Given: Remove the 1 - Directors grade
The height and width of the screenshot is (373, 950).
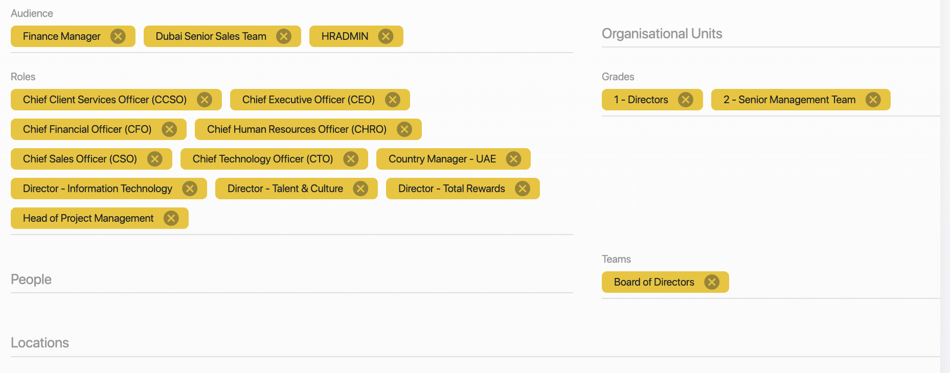Looking at the screenshot, I should tap(686, 100).
